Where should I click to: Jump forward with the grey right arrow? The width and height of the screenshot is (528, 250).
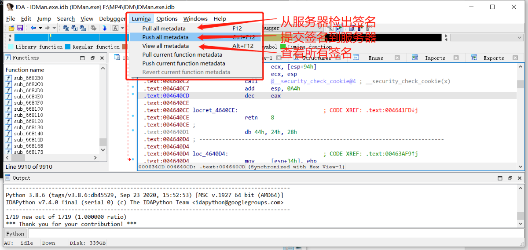tap(48, 28)
